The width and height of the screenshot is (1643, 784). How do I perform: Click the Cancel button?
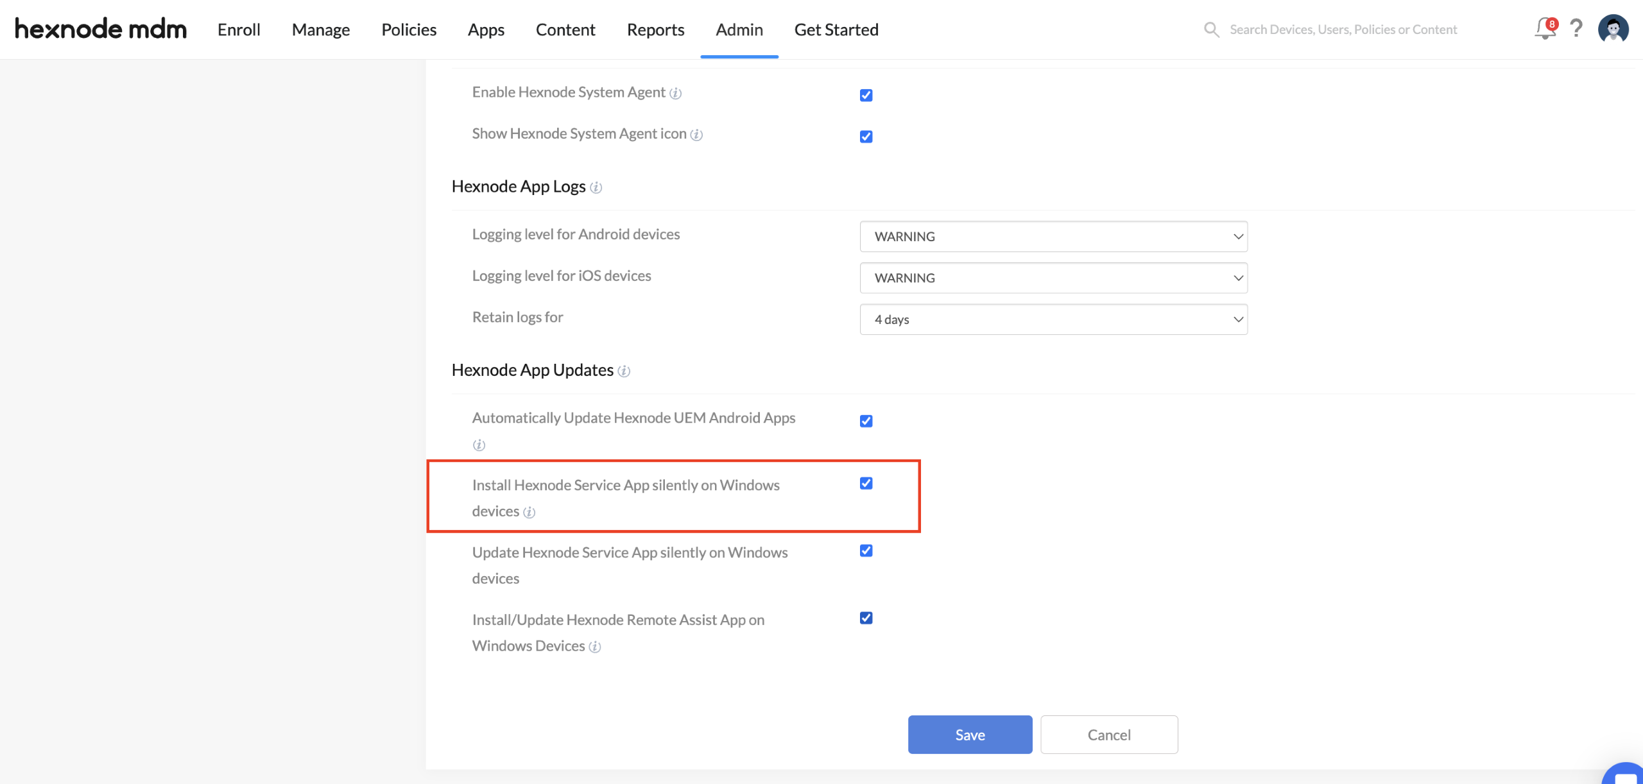click(x=1109, y=735)
